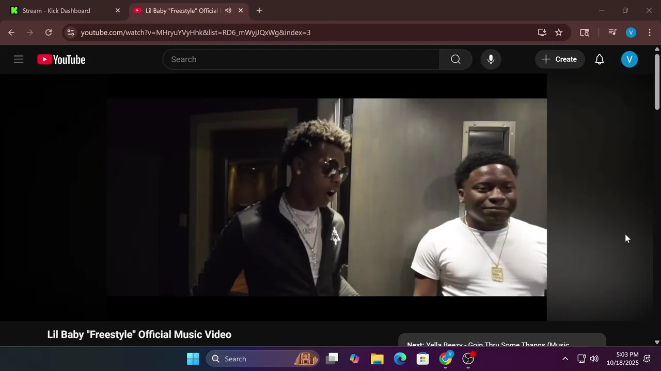This screenshot has width=661, height=371.
Task: Click into the YouTube search box
Action: [301, 59]
